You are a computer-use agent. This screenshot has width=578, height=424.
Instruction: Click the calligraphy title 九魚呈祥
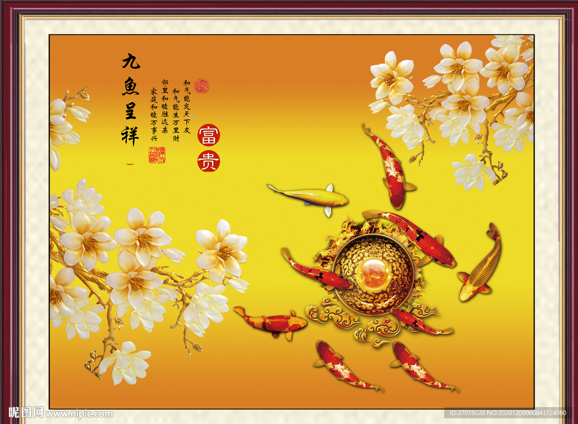130,99
